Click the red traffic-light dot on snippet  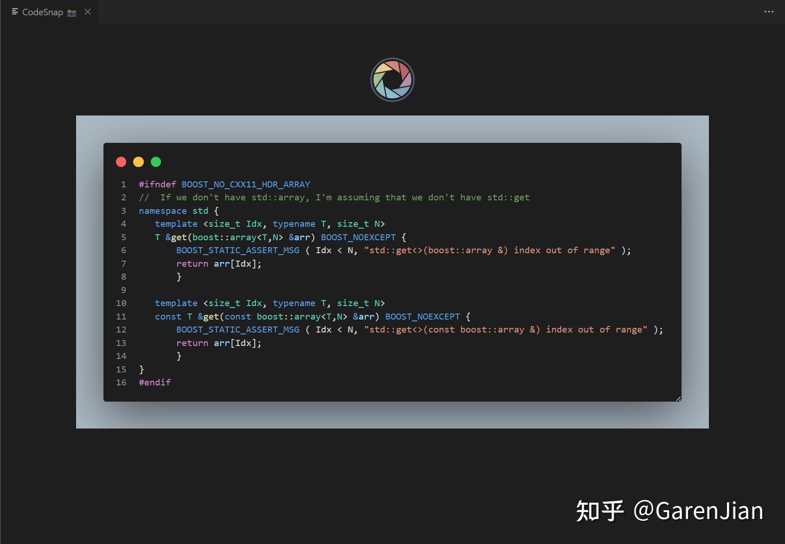click(121, 162)
